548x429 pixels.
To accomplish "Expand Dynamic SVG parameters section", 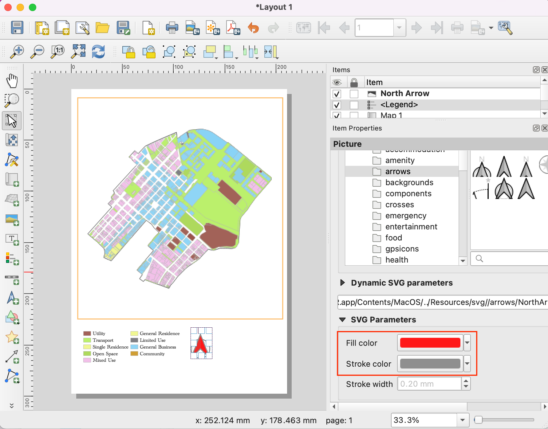I will point(342,283).
